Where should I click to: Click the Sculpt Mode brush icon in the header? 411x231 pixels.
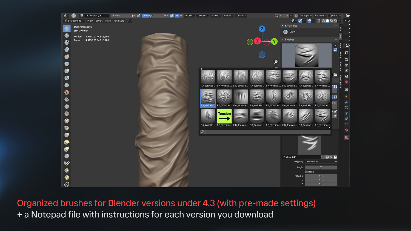65,21
